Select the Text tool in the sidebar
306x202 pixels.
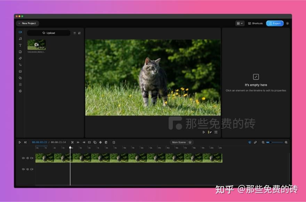coord(20,45)
